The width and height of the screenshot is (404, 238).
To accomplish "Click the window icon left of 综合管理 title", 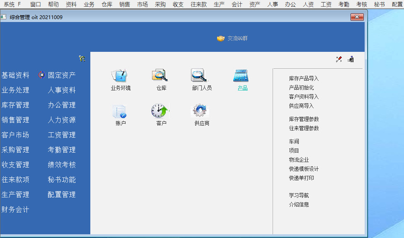I will (3, 17).
